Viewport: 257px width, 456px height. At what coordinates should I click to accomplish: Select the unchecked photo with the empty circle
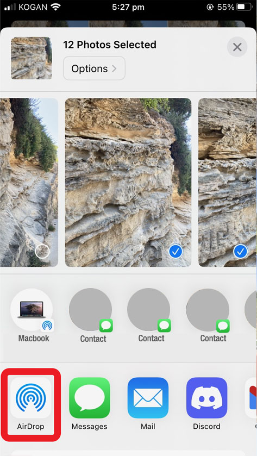click(x=42, y=252)
